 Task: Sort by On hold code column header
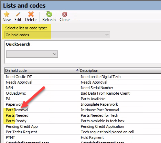click(x=42, y=70)
